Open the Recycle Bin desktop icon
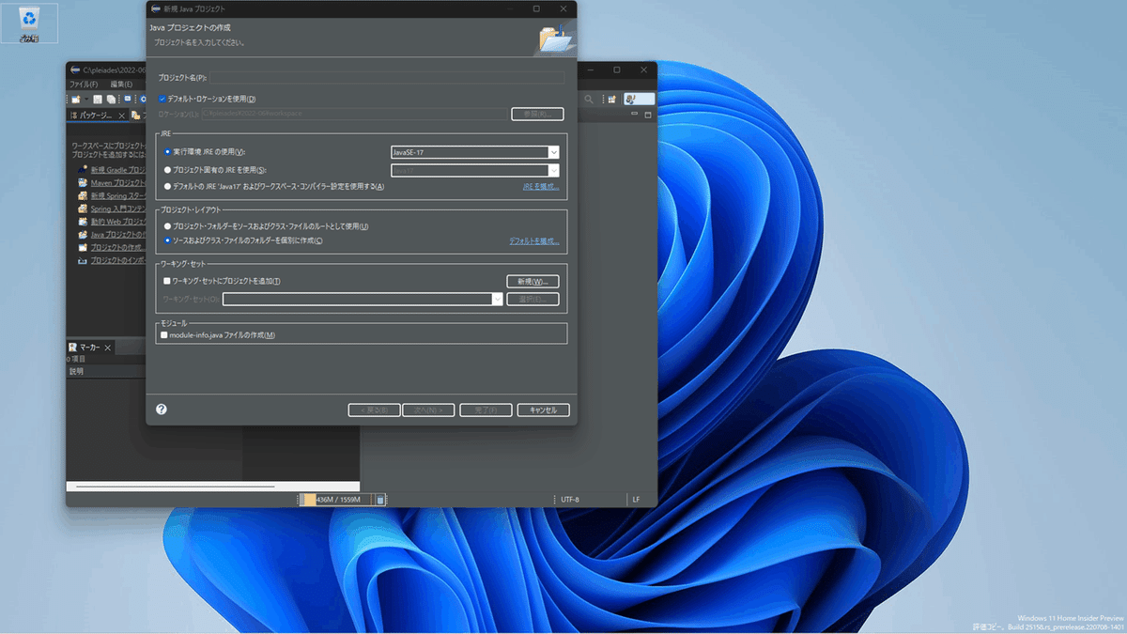 pos(28,23)
